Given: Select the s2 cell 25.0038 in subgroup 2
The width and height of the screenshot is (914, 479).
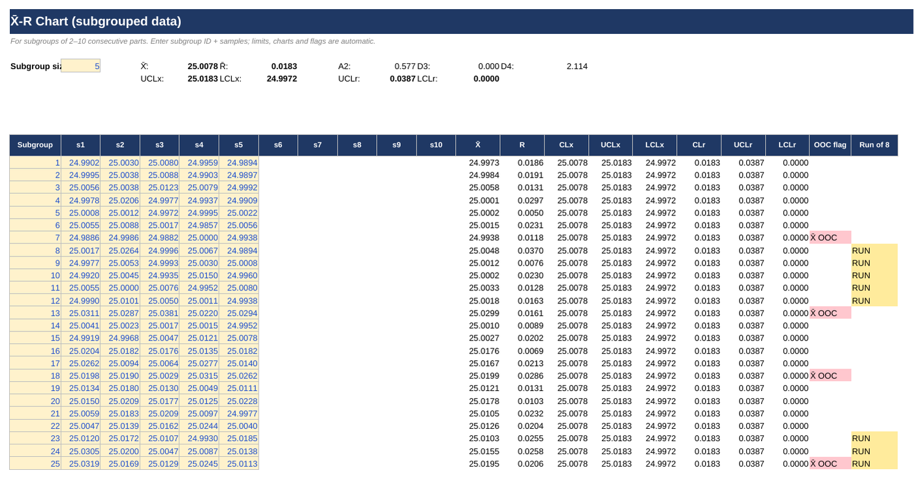Looking at the screenshot, I should click(120, 175).
